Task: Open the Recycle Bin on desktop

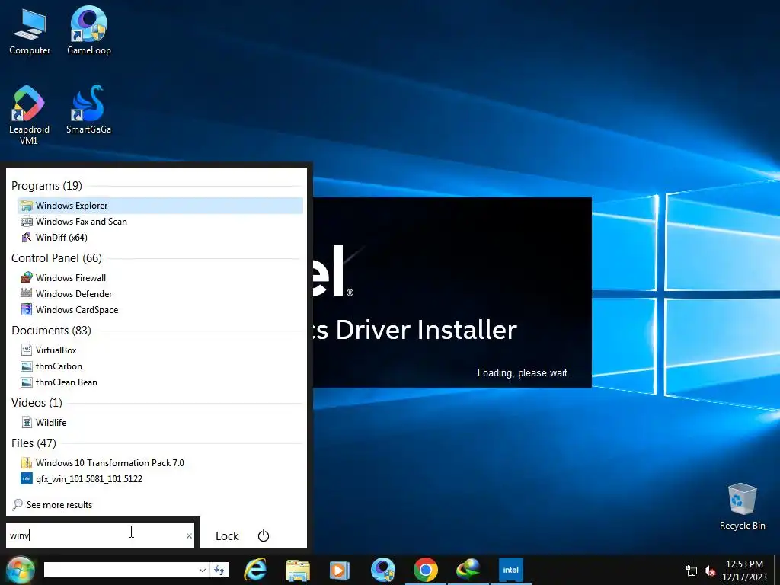Action: (x=742, y=507)
